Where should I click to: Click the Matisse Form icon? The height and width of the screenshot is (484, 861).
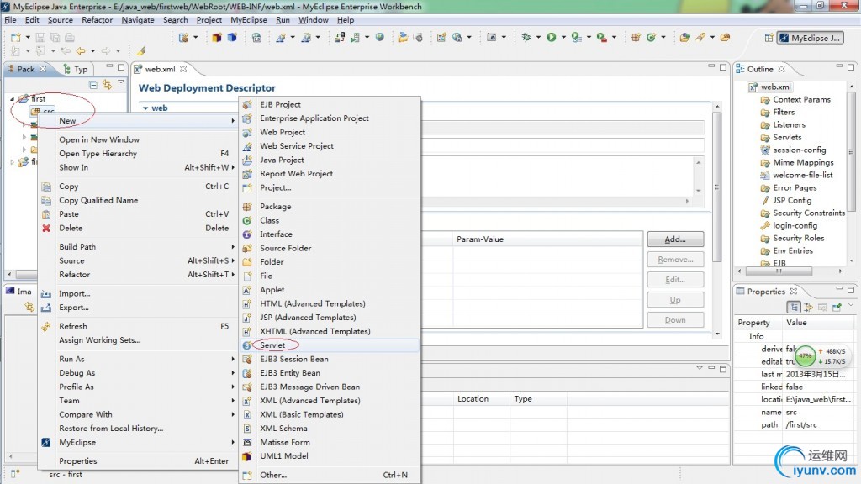(x=247, y=442)
